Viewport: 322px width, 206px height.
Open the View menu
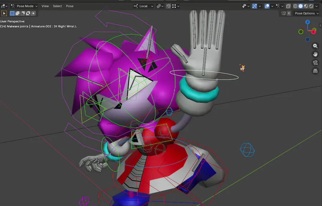point(45,6)
